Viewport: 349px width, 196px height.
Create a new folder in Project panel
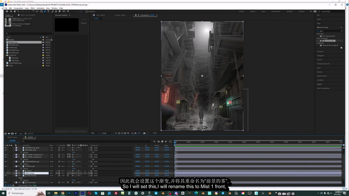click(x=9, y=134)
